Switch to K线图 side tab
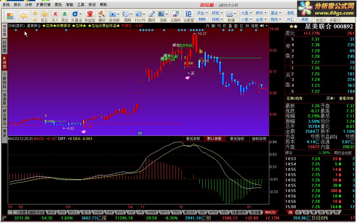Image resolution: width=357 pixels, height=223 pixels. (4, 62)
